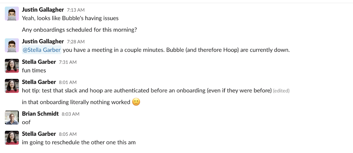Image resolution: width=353 pixels, height=153 pixels.
Task: Click Stella Garber's avatar at 8:05 AM
Action: [x=12, y=138]
